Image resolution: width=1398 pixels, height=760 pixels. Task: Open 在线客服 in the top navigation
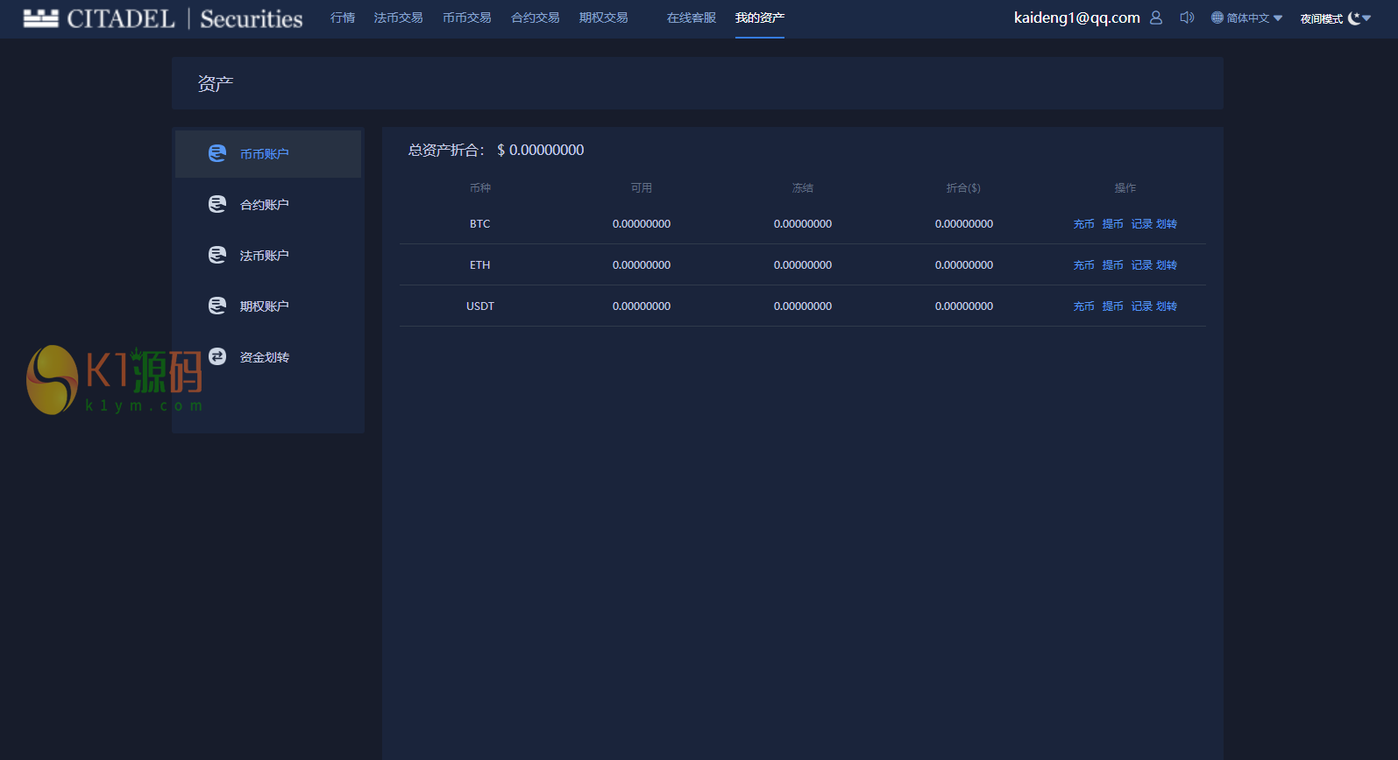point(691,18)
